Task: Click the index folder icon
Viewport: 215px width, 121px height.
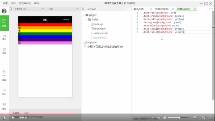Action: pyautogui.click(x=89, y=20)
